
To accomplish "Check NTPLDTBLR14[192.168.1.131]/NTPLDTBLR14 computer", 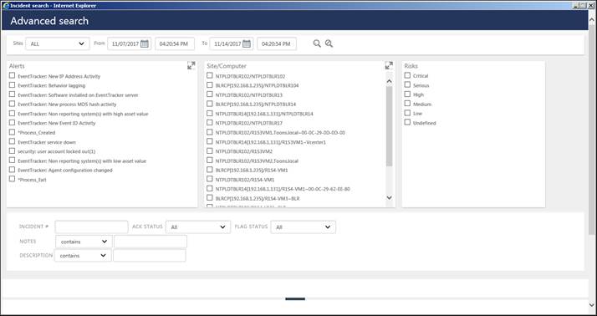I will pyautogui.click(x=210, y=113).
